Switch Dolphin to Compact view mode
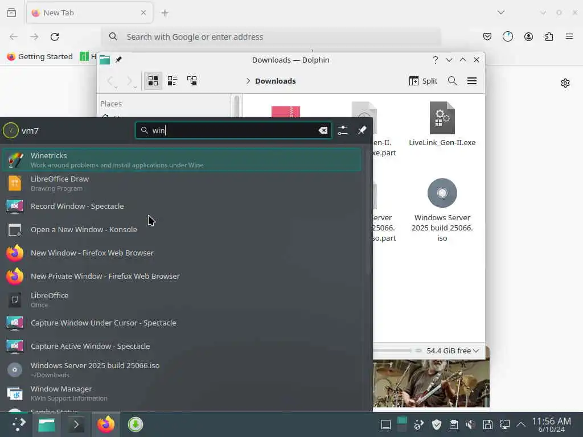Image resolution: width=583 pixels, height=437 pixels. coord(173,81)
